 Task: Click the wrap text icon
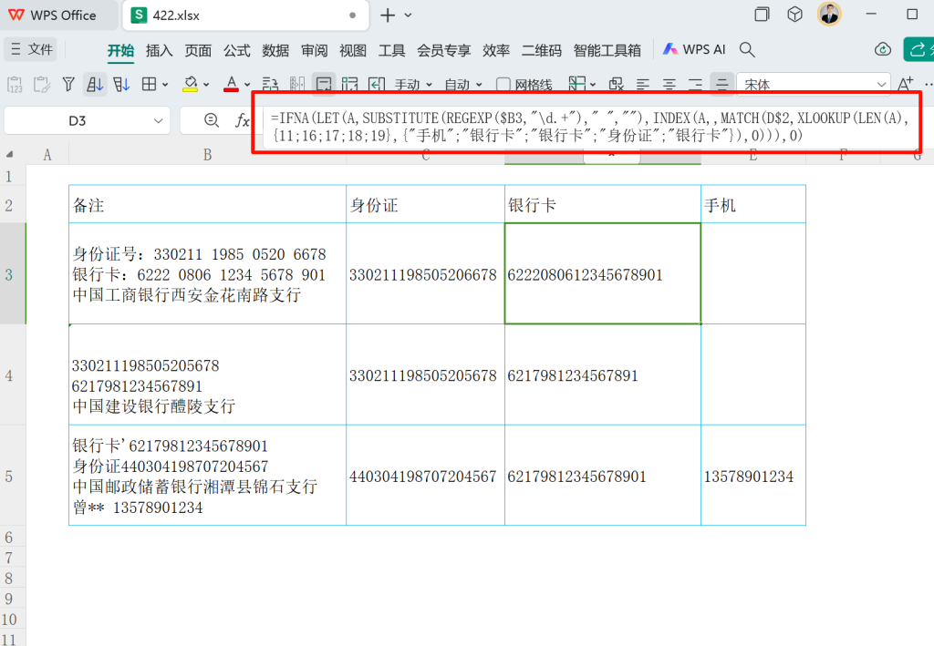pyautogui.click(x=270, y=85)
